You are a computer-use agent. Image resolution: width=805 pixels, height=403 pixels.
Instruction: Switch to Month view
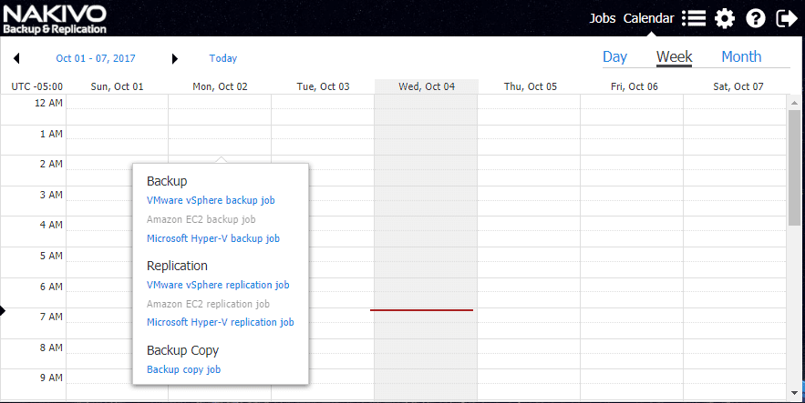741,56
